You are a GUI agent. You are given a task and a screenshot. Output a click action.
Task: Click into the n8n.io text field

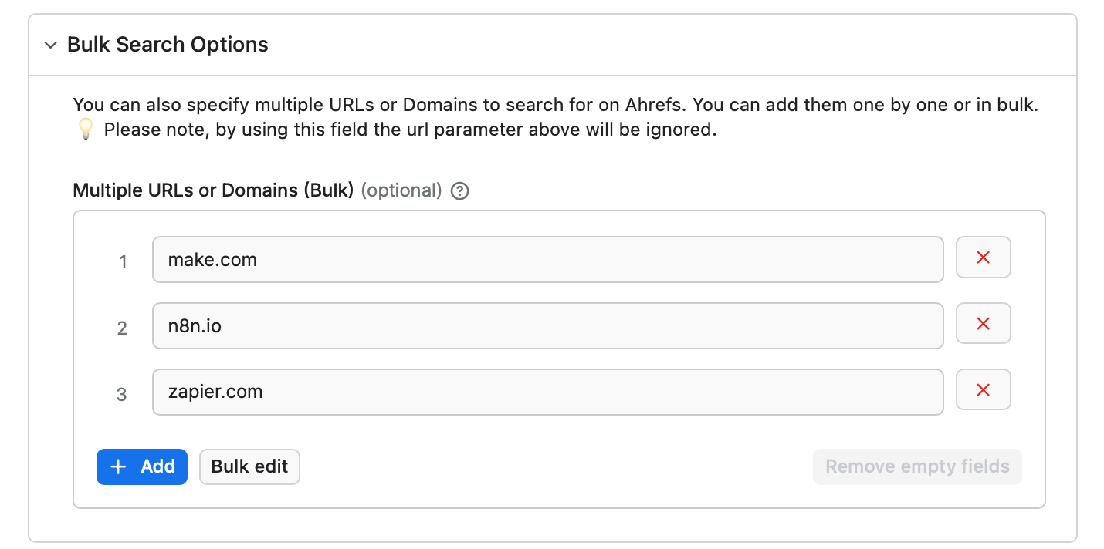pos(547,326)
